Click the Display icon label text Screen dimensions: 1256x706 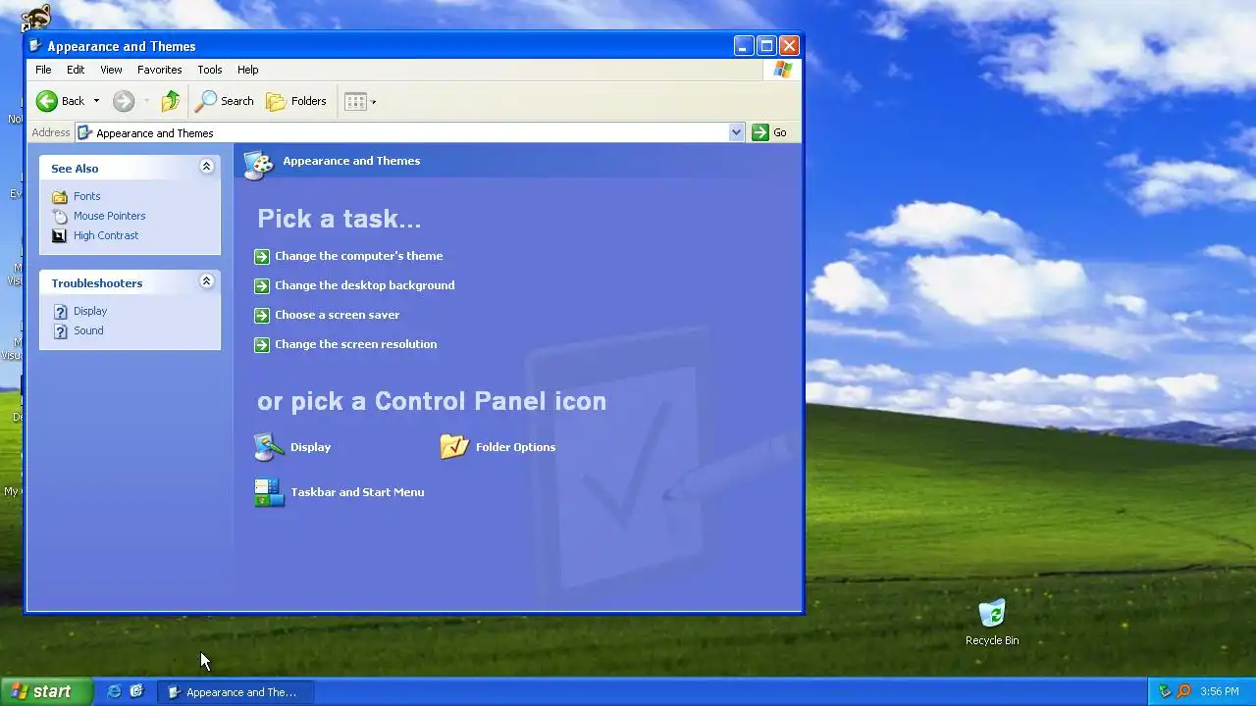[310, 447]
